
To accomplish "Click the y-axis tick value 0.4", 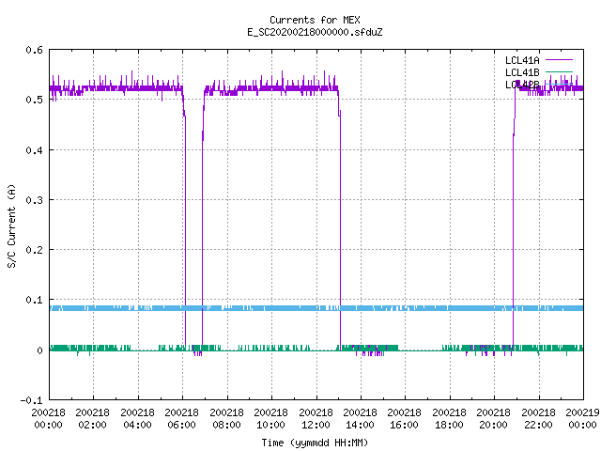I will [34, 150].
